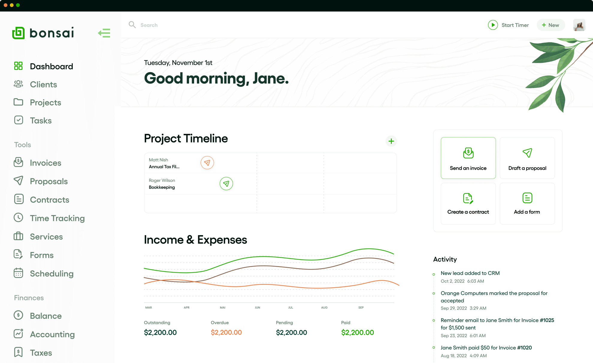Click the Invoices icon in sidebar
This screenshot has width=593, height=363.
(x=18, y=162)
